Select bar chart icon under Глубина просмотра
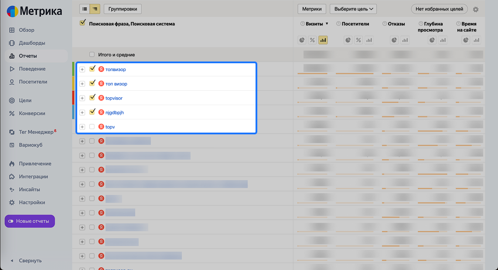498x270 pixels. coord(443,40)
